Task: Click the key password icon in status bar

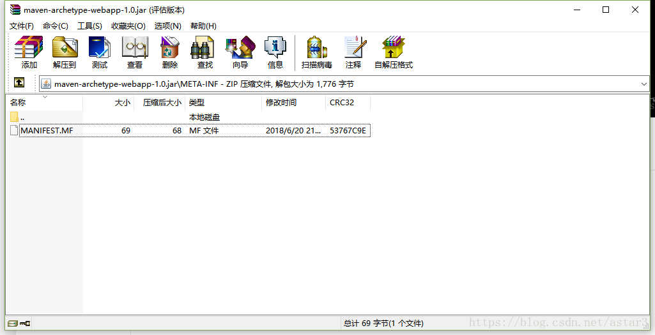Action: (x=25, y=324)
